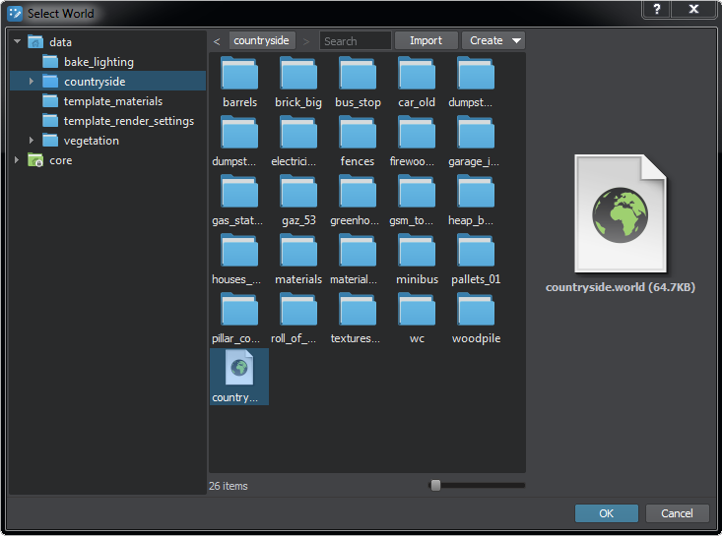The image size is (722, 536).
Task: Expand the core tree node
Action: click(x=18, y=160)
